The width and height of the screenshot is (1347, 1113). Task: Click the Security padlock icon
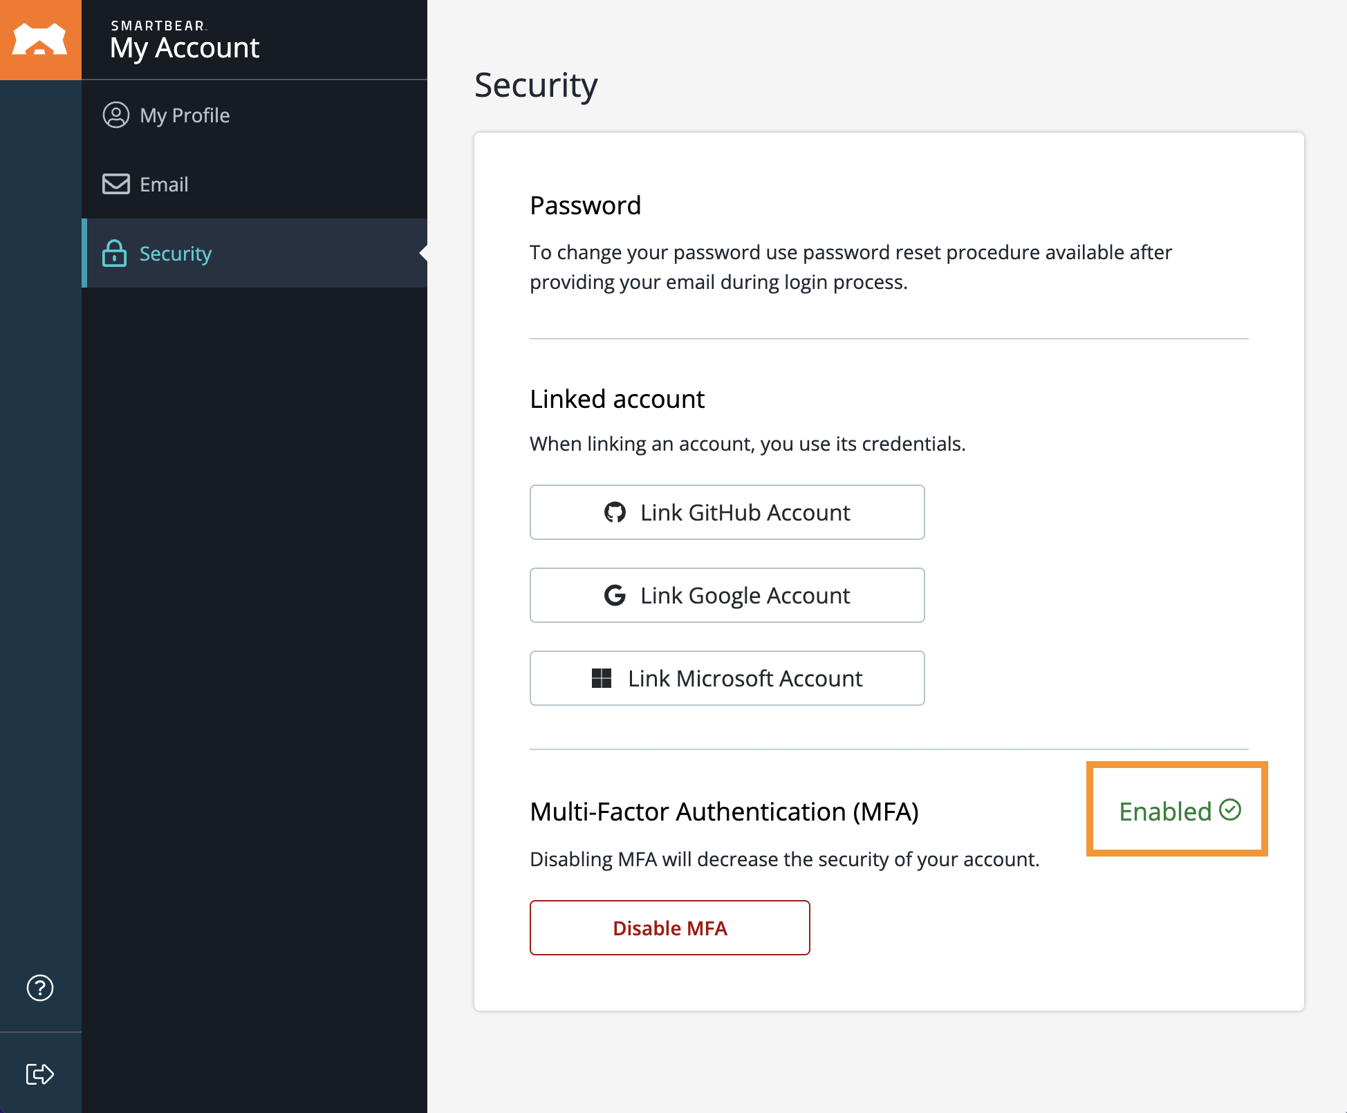point(116,253)
